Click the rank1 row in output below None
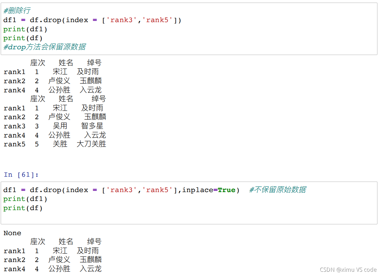The image size is (381, 275). coord(51,251)
